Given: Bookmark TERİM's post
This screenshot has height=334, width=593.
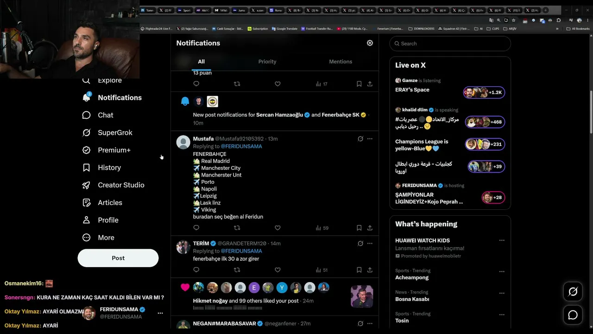Looking at the screenshot, I should (x=359, y=270).
